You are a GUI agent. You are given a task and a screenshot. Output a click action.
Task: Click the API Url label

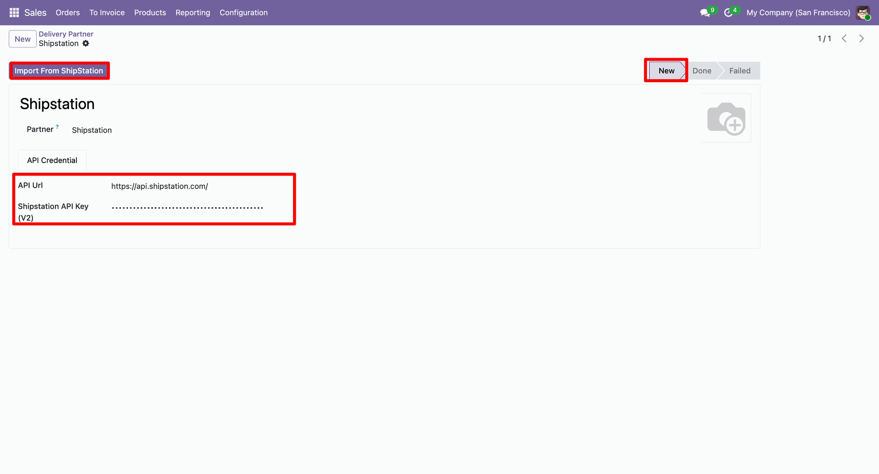(x=30, y=185)
